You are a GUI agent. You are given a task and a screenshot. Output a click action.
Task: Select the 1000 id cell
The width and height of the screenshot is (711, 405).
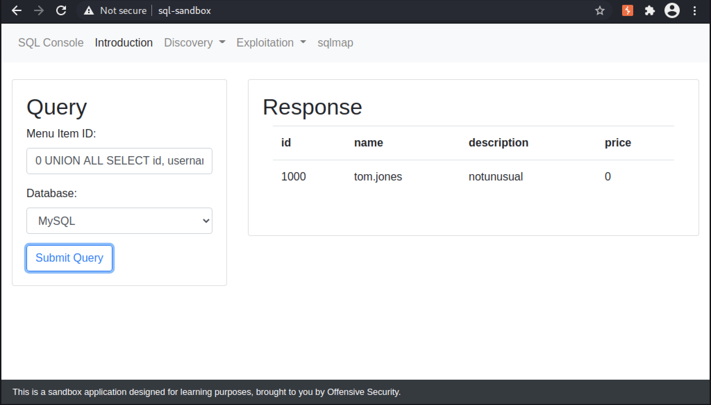click(x=293, y=177)
